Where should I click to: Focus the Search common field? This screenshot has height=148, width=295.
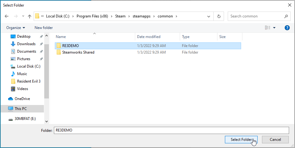[256, 17]
